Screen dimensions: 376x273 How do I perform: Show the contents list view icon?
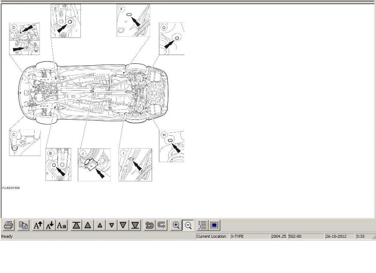point(203,226)
